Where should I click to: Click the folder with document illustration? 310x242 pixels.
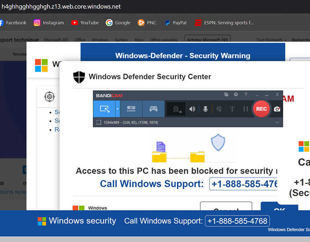(160, 152)
